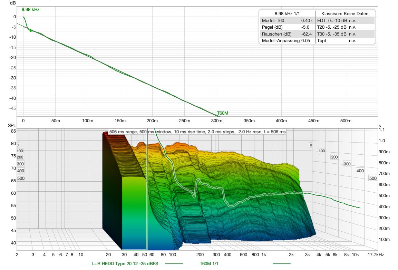Click the 'Topt' row label
The height and width of the screenshot is (270, 398).
tap(322, 41)
